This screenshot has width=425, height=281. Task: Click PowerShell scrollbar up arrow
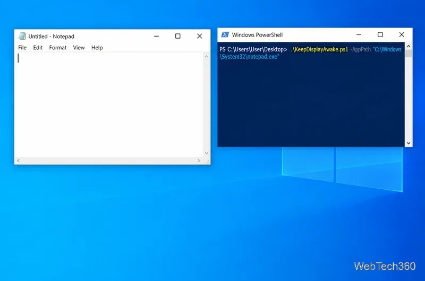tap(409, 46)
